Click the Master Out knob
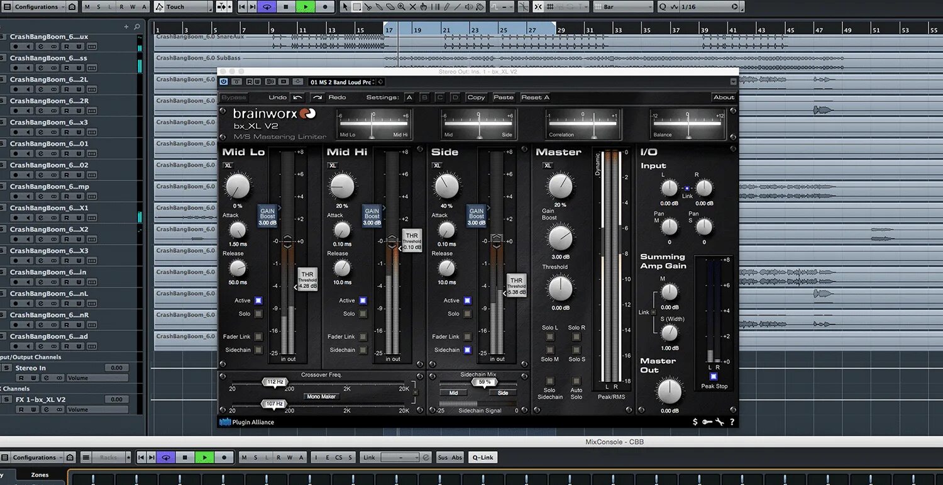This screenshot has width=943, height=485. pos(668,391)
